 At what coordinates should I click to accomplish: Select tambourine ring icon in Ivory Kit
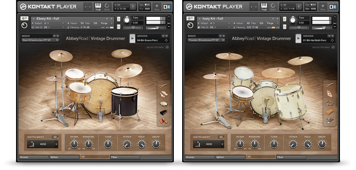(x=329, y=103)
